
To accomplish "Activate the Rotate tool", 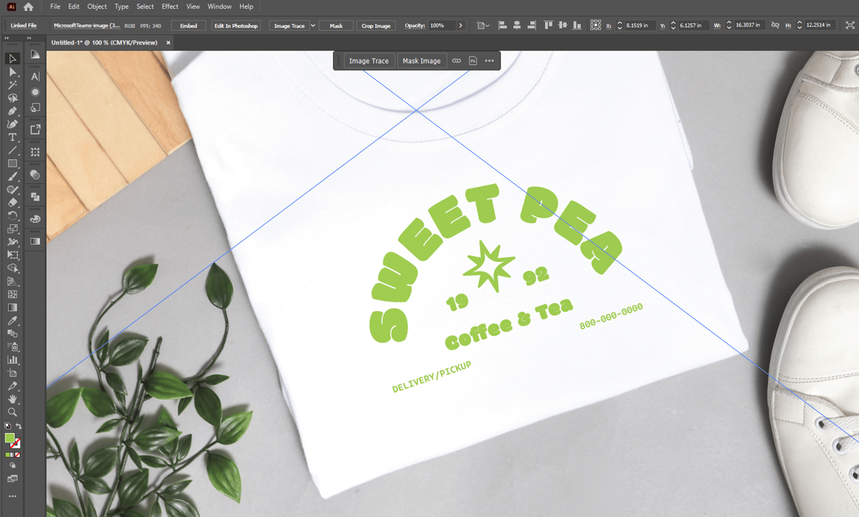I will point(12,215).
